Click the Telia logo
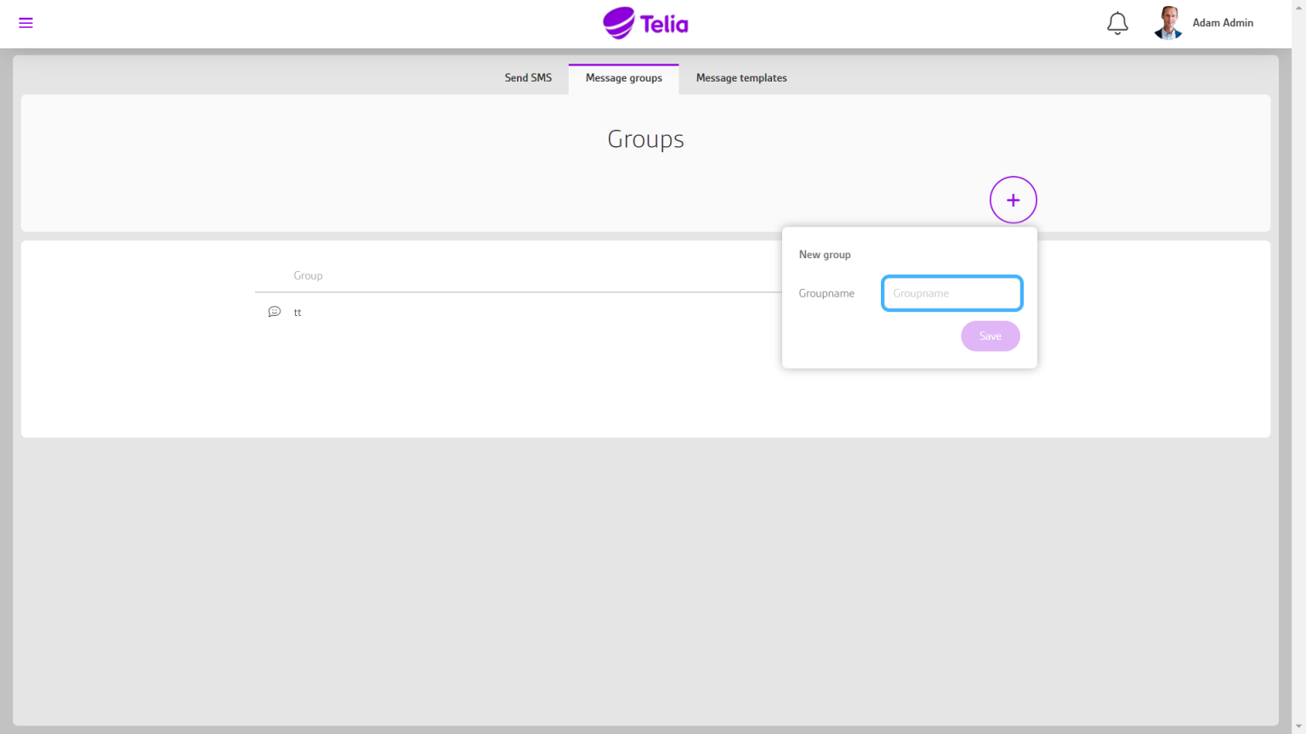Image resolution: width=1306 pixels, height=734 pixels. click(645, 23)
